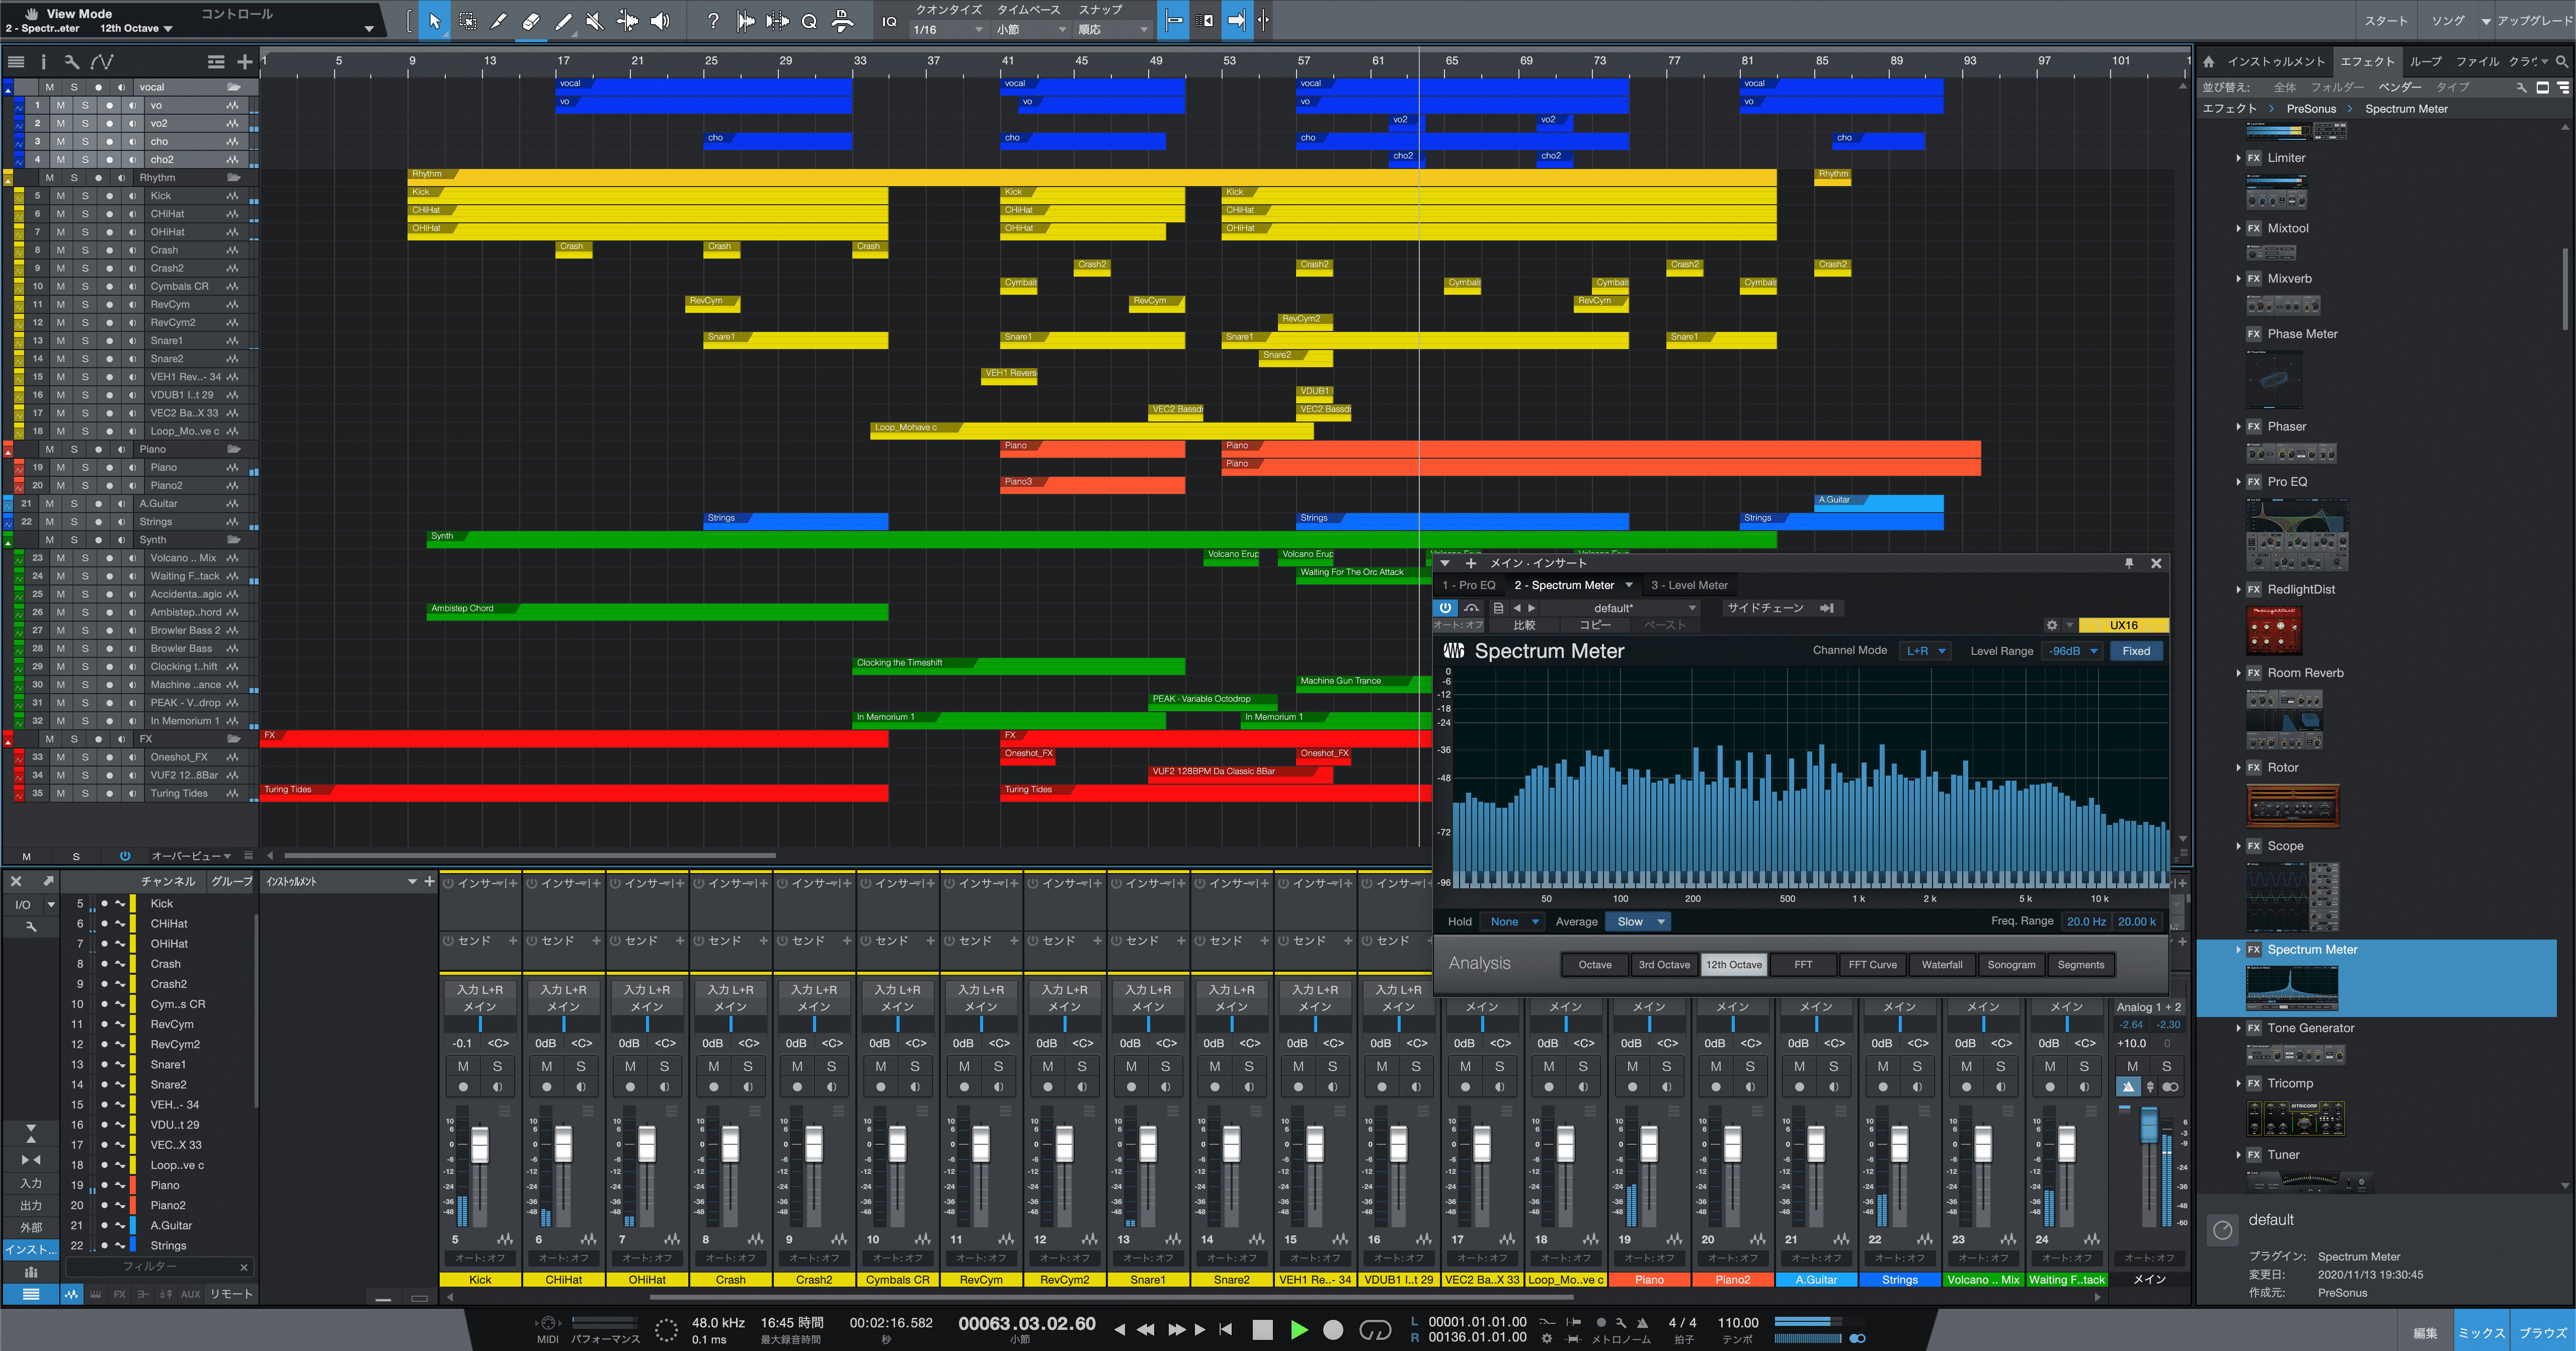The height and width of the screenshot is (1351, 2576).
Task: Select Octave analysis mode
Action: click(x=1595, y=965)
